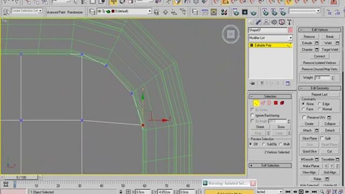The image size is (345, 194).
Task: Click Weight spinner arrows
Action: 333,78
